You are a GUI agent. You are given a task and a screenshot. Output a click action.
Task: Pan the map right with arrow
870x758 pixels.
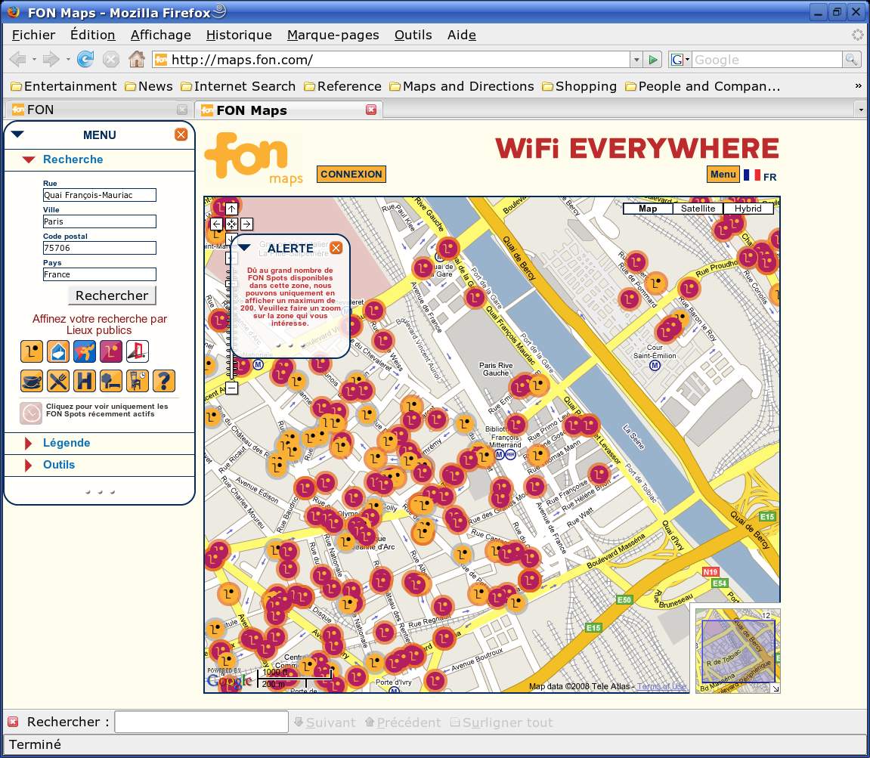coord(247,224)
